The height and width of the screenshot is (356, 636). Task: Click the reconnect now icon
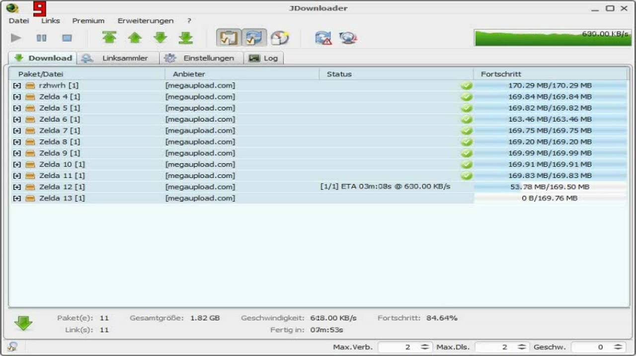[323, 38]
